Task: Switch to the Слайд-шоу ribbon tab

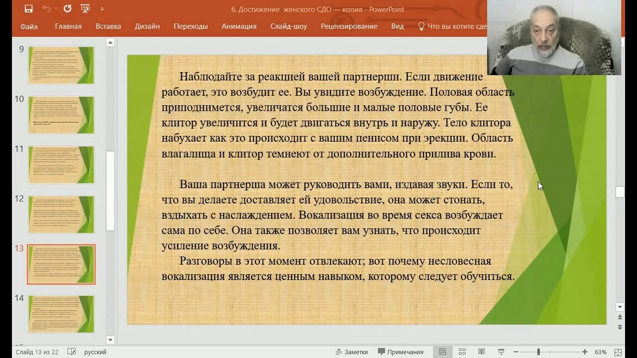Action: [x=289, y=26]
